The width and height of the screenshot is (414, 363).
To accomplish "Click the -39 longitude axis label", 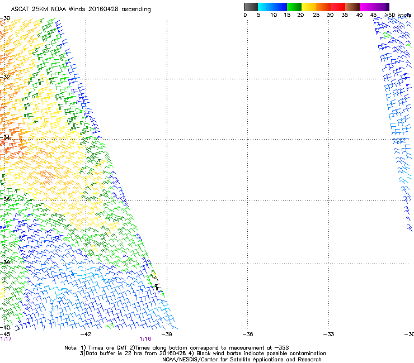I will (x=167, y=334).
